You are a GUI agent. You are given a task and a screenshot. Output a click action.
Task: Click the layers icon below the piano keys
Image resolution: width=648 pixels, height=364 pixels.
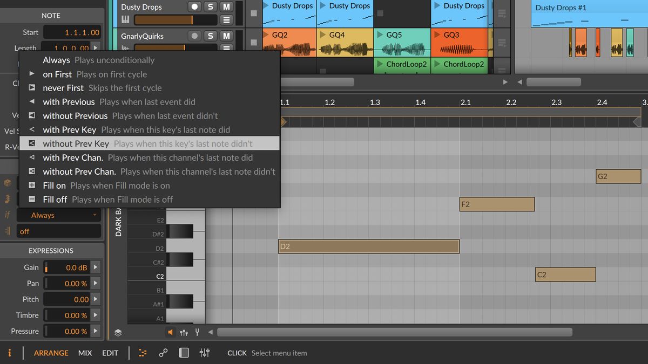pos(118,333)
